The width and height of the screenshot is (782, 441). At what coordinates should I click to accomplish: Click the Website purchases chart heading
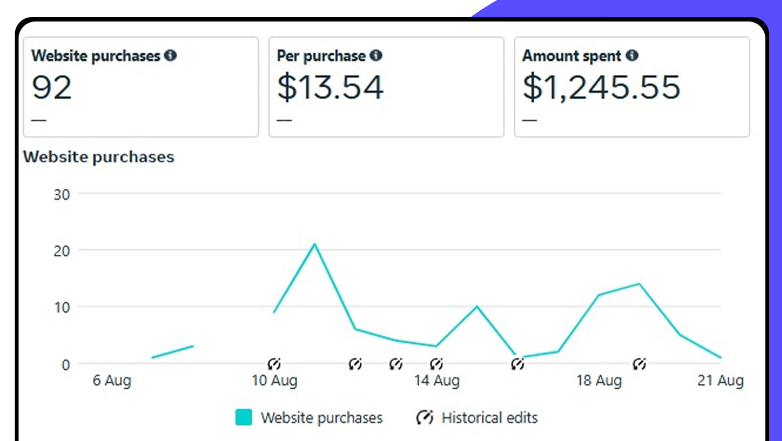pyautogui.click(x=99, y=157)
